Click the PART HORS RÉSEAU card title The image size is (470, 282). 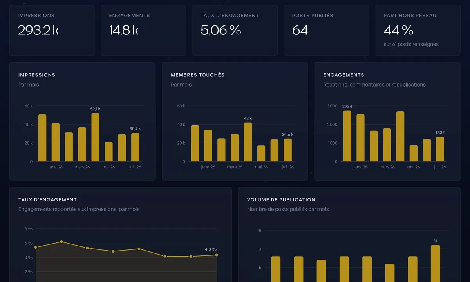click(x=410, y=16)
